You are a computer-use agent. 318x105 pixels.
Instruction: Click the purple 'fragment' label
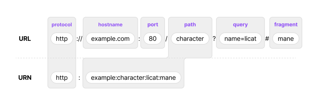click(286, 25)
